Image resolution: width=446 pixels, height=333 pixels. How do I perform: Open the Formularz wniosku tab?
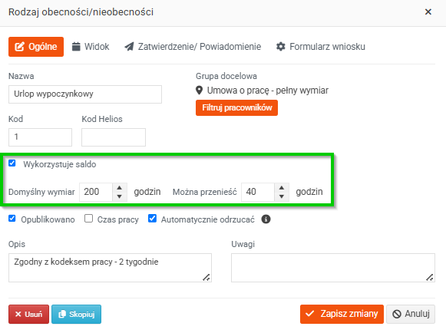click(x=321, y=47)
